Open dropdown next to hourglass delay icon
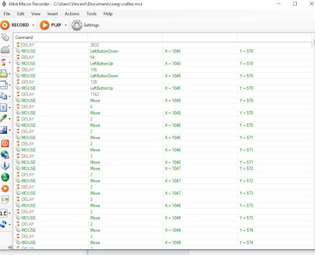315x255 pixels. click(x=9, y=62)
